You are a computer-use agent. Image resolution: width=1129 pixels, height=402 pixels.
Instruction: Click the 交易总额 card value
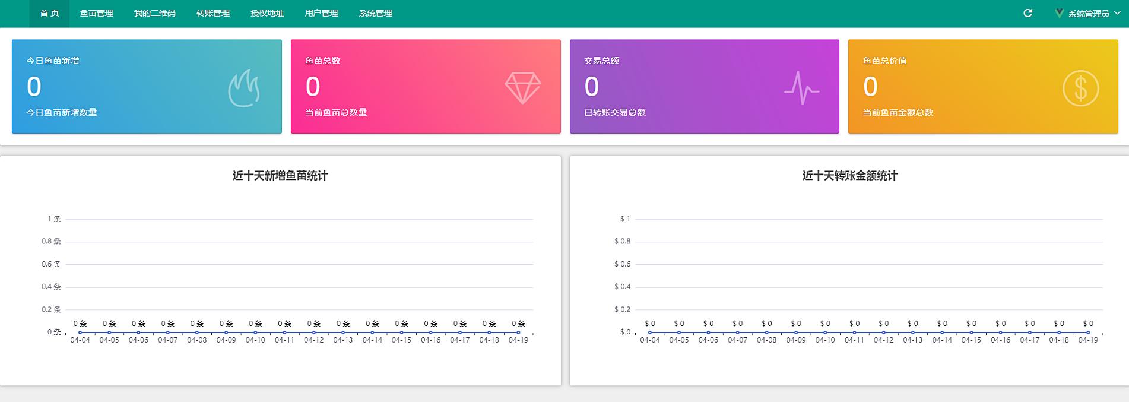591,87
